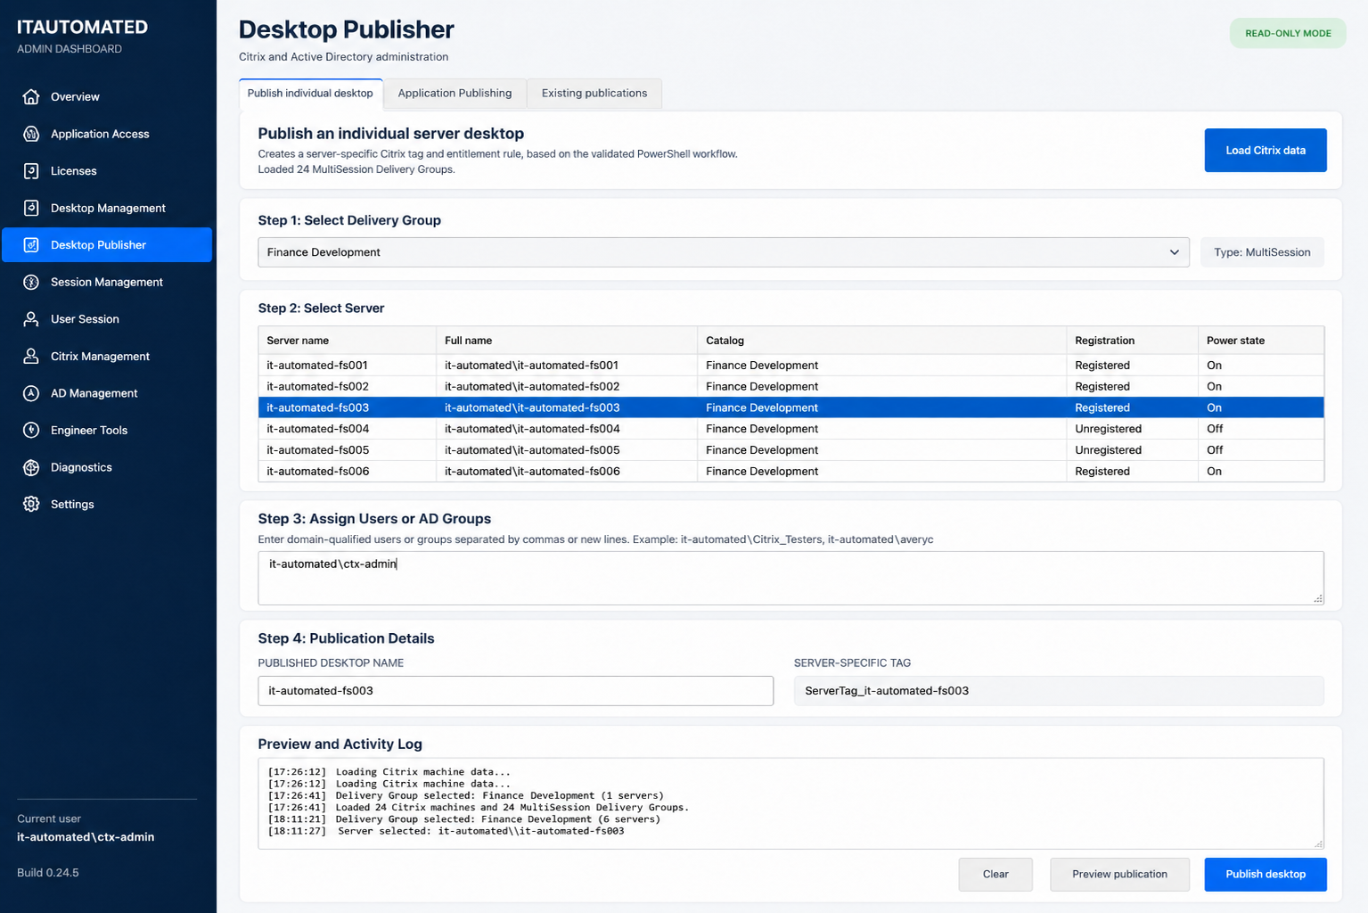
Task: Clear the activity log with Clear button
Action: click(995, 874)
